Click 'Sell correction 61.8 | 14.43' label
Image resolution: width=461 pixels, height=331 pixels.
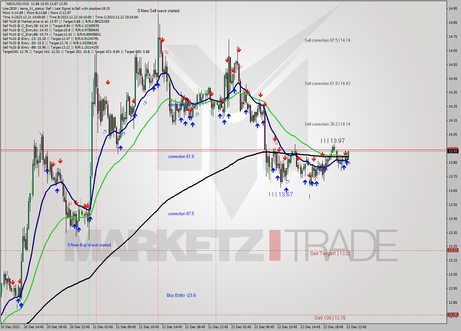tap(327, 83)
